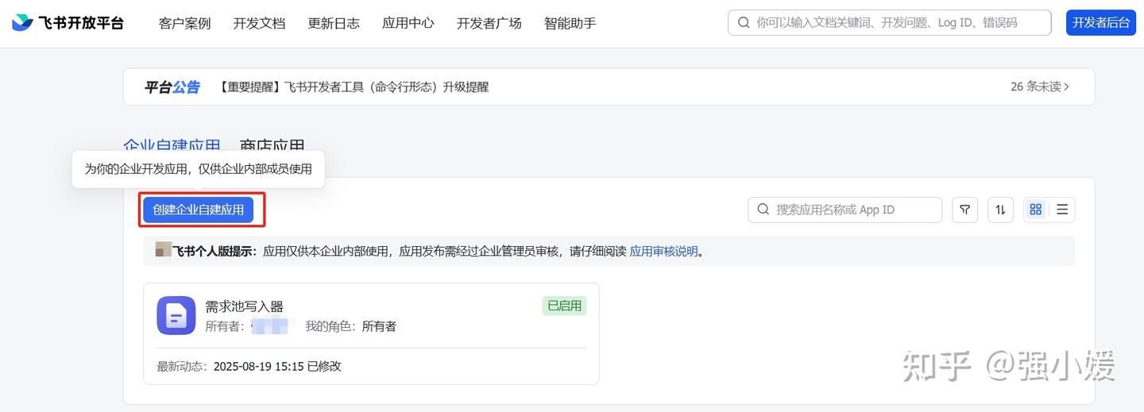This screenshot has height=412, width=1144.
Task: Click the 需求池写入器 app icon
Action: 176,315
